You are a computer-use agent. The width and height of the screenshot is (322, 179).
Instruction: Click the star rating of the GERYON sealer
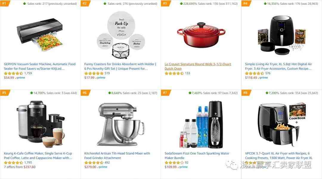(x=13, y=73)
